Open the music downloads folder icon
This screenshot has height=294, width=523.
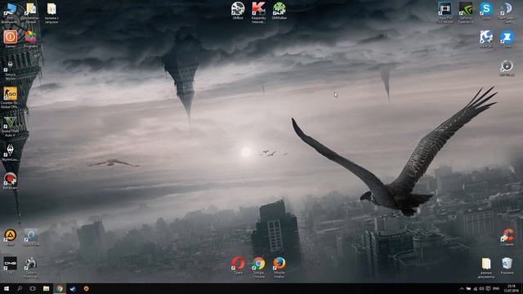(51, 9)
